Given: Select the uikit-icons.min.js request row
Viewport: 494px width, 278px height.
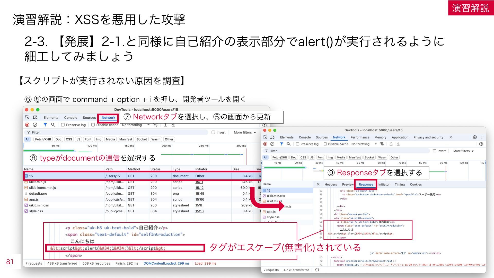Looking at the screenshot, I should [143, 188].
